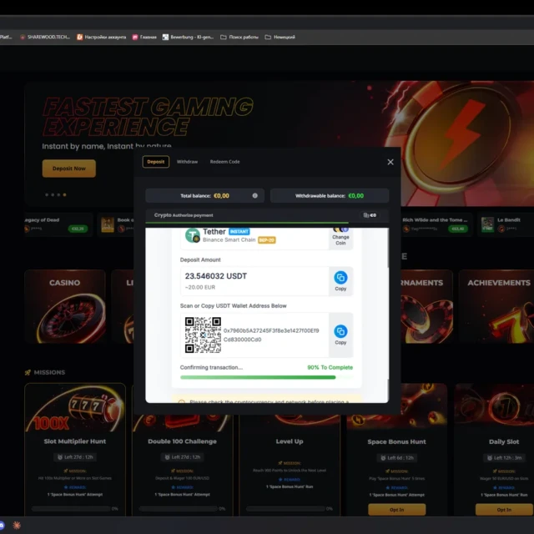Click the Confirming transaction status text
This screenshot has height=534, width=534.
tap(211, 367)
